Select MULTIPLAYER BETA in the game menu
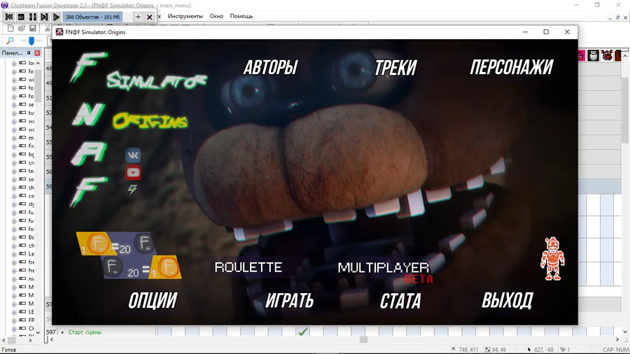 point(384,271)
